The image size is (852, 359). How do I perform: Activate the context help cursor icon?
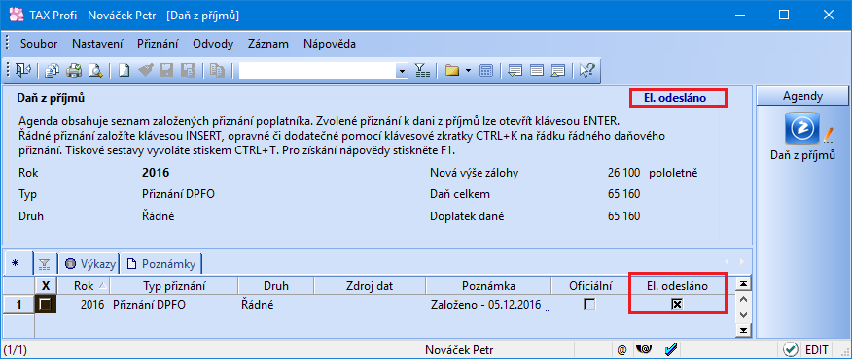pyautogui.click(x=587, y=71)
